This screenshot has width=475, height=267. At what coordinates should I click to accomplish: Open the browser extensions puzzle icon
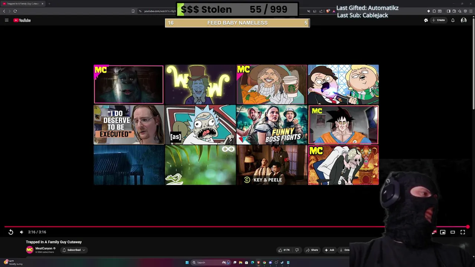434,11
